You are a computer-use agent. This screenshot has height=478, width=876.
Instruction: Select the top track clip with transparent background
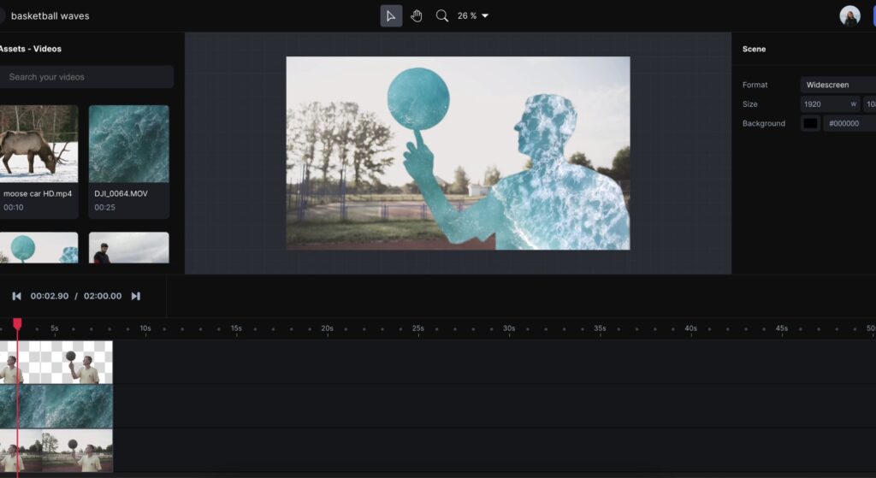point(56,362)
